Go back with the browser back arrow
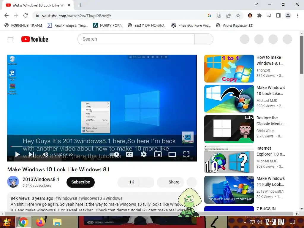 (7, 16)
